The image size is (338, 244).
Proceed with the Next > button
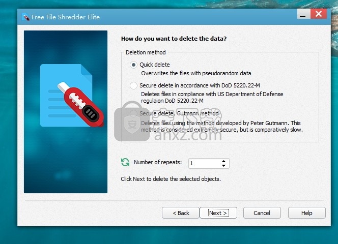218,213
